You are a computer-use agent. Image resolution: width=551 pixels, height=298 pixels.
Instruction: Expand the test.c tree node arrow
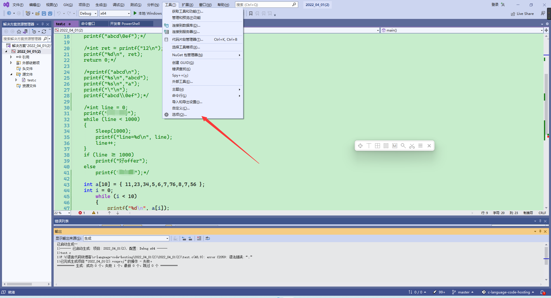(16, 80)
